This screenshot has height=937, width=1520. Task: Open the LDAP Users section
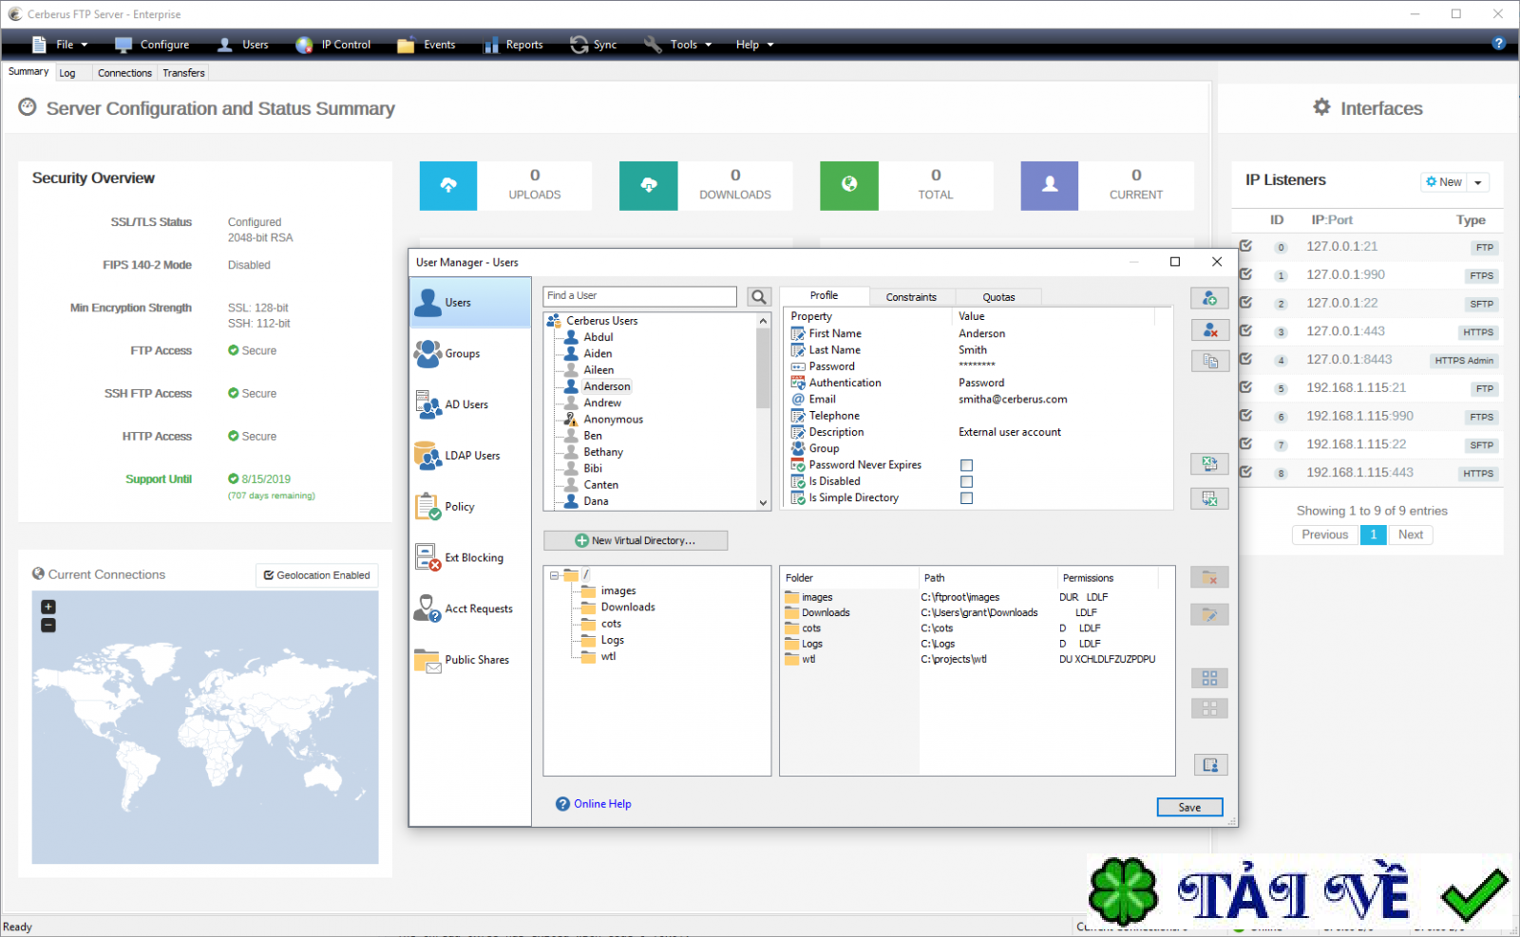(x=471, y=456)
